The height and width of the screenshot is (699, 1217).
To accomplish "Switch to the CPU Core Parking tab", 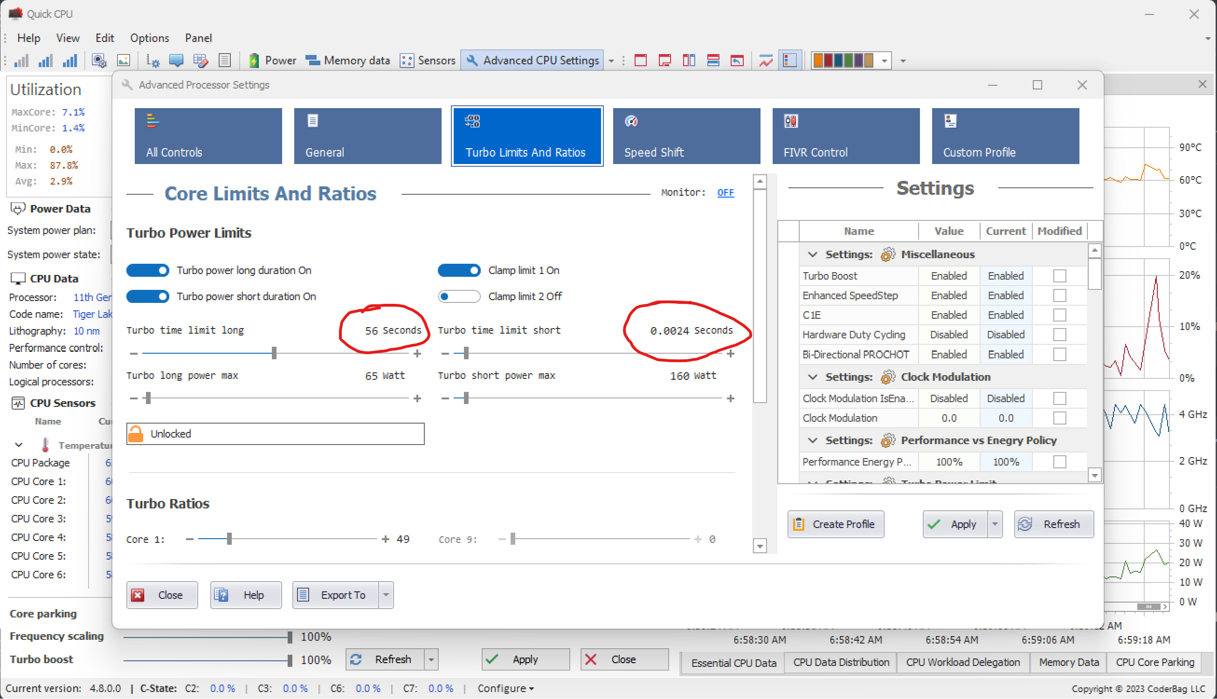I will coord(1154,662).
